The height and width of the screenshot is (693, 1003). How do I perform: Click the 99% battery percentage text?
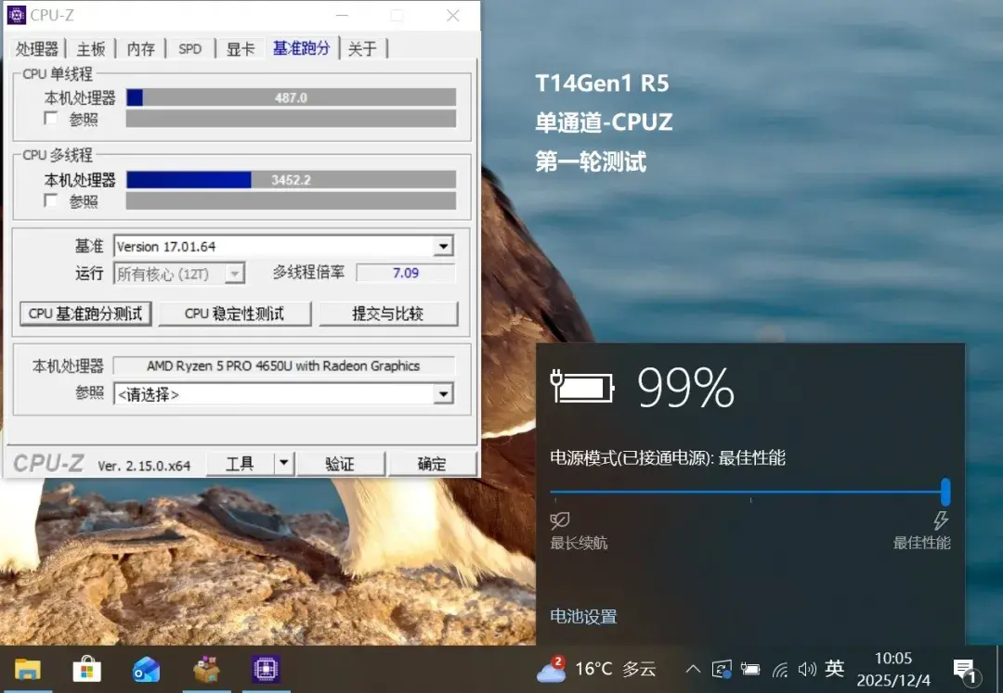(685, 387)
